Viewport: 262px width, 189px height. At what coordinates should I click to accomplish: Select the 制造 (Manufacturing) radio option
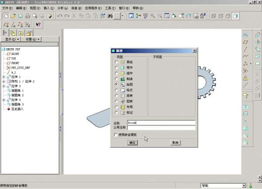point(116,79)
